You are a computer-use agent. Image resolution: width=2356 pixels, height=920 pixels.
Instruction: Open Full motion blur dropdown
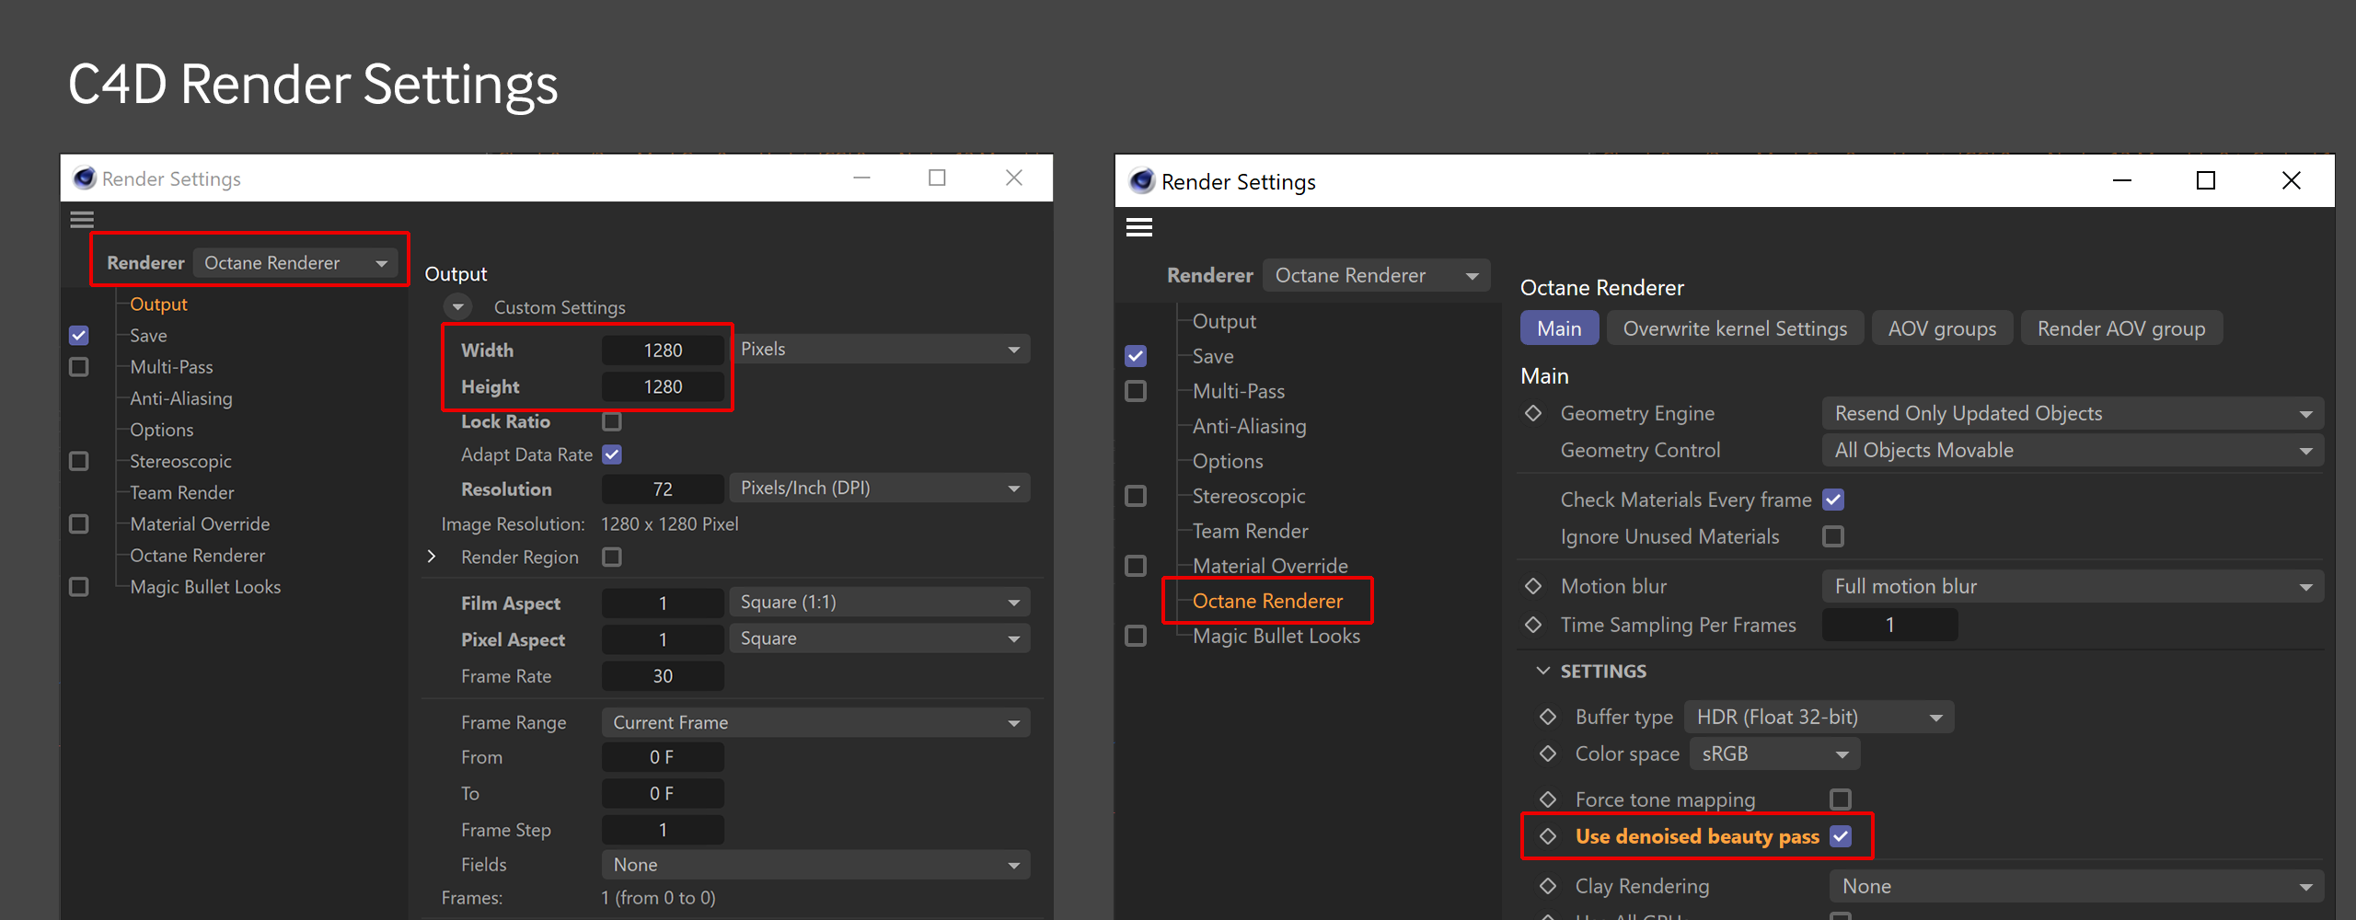2073,586
